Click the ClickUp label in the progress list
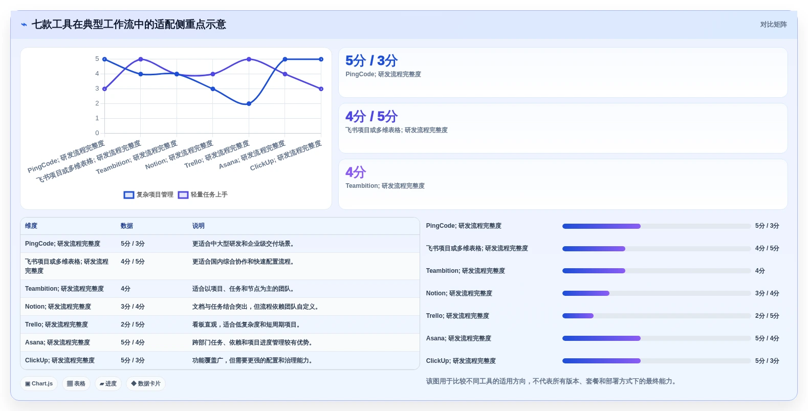This screenshot has width=808, height=411. click(461, 361)
